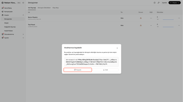The image size is (183, 102).
Task: Download the key with İndir
Action: pos(105,70)
